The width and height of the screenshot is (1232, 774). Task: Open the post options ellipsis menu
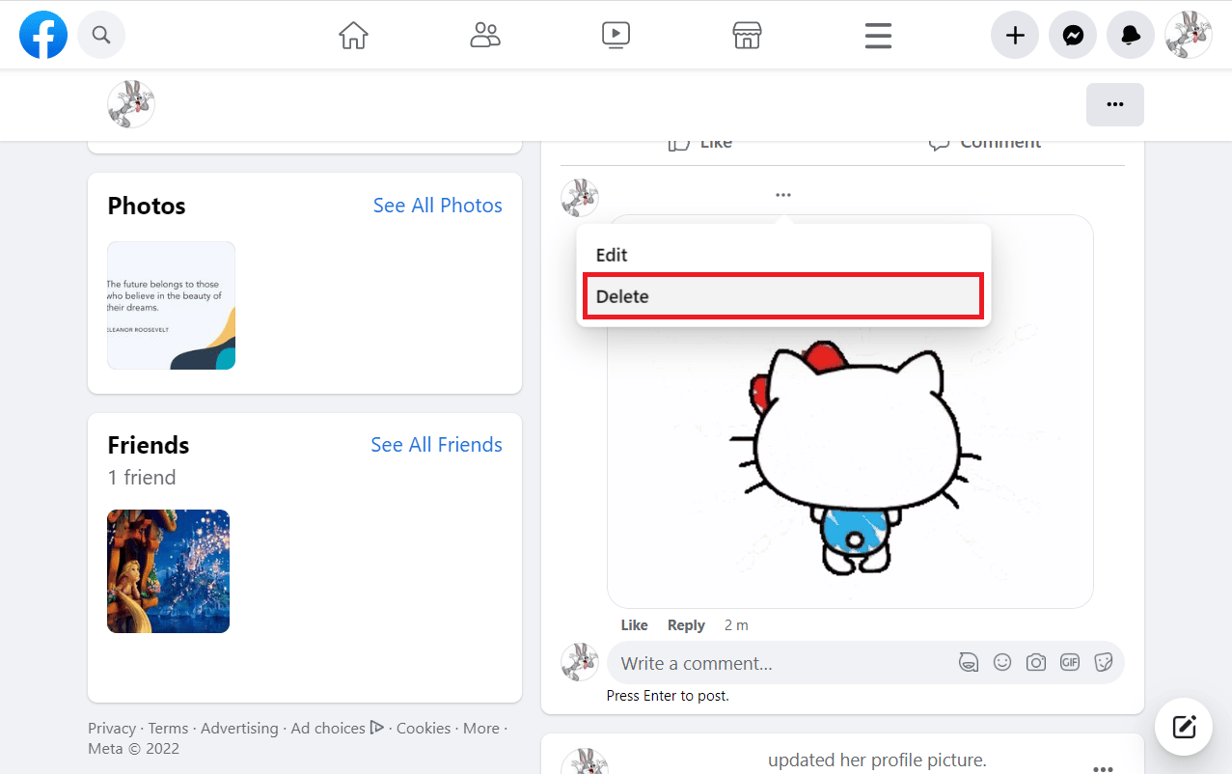pos(782,194)
